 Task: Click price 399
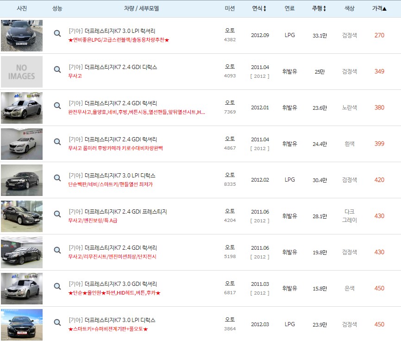point(379,144)
